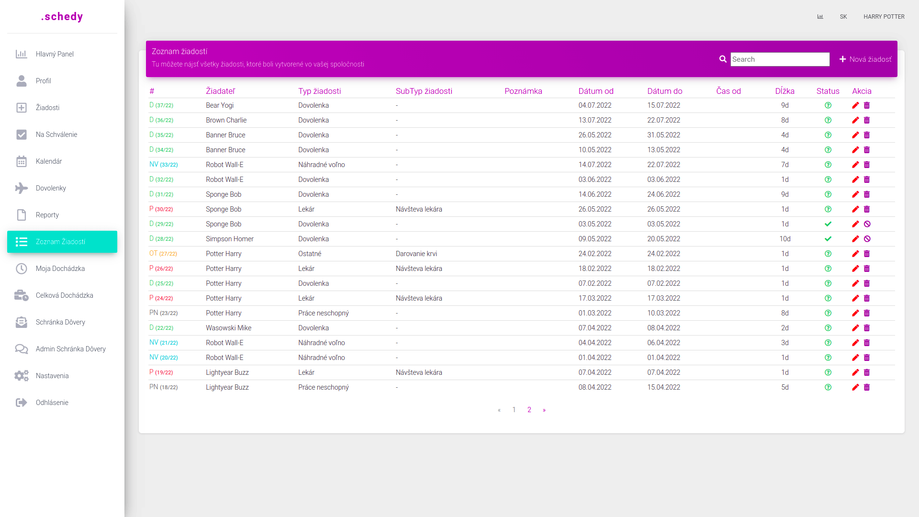This screenshot has width=919, height=517.
Task: Click the search magnifier icon
Action: (x=723, y=59)
